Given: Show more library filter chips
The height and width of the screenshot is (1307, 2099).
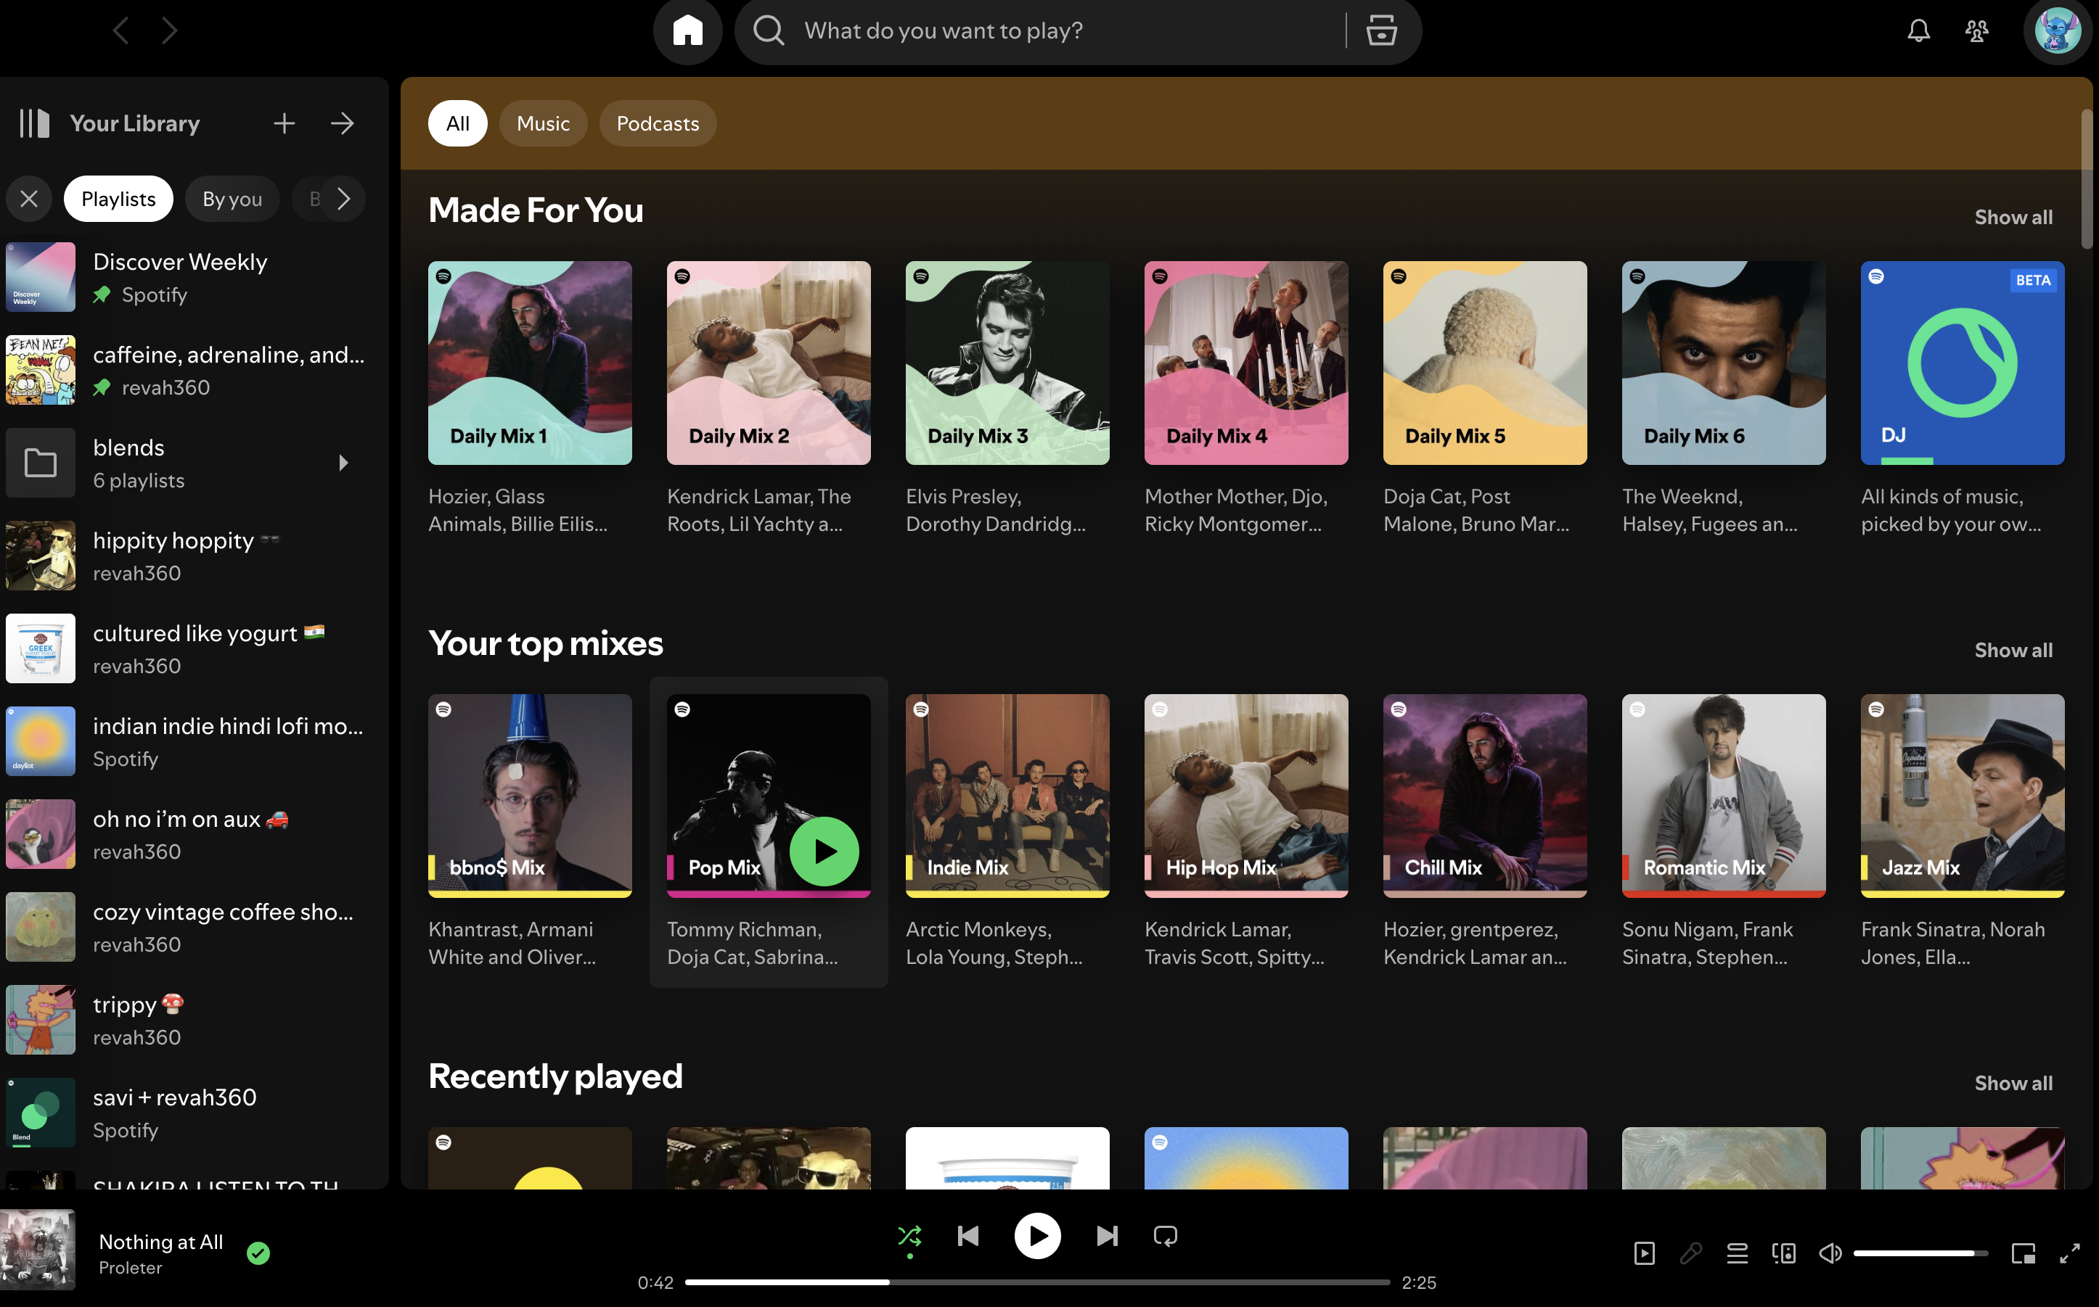Looking at the screenshot, I should pos(343,199).
